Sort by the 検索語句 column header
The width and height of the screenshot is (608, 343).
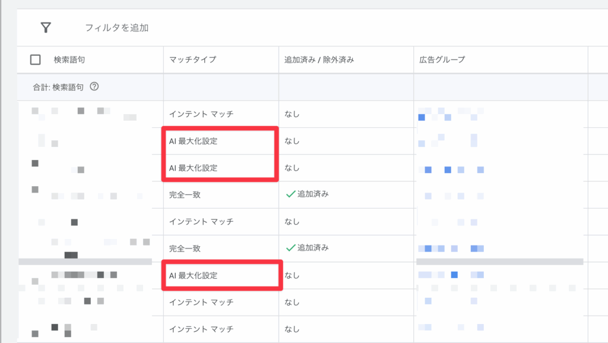[69, 60]
